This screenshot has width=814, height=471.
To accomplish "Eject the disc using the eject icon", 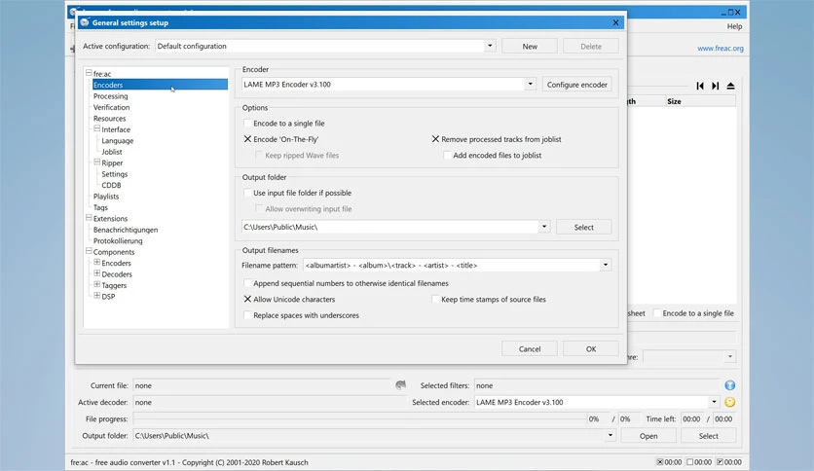I will point(731,86).
